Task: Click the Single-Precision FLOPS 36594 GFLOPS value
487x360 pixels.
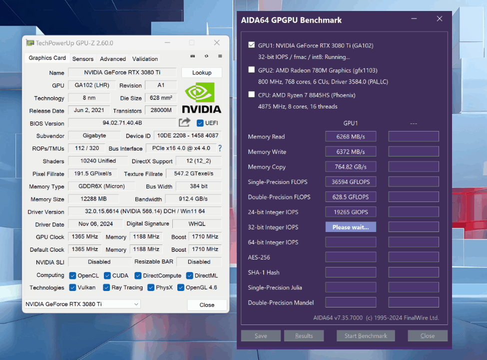Action: pyautogui.click(x=351, y=182)
